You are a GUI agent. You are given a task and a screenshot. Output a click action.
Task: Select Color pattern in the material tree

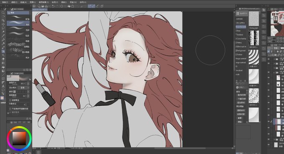tap(240, 23)
